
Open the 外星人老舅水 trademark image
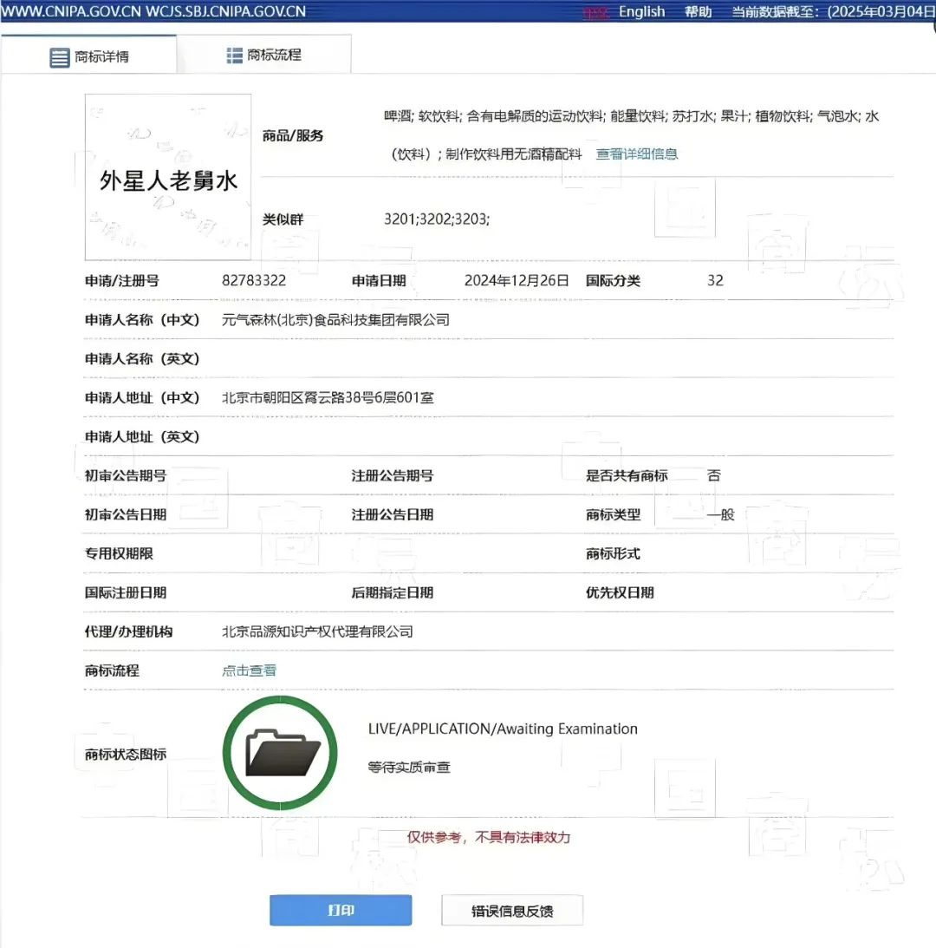pyautogui.click(x=168, y=177)
